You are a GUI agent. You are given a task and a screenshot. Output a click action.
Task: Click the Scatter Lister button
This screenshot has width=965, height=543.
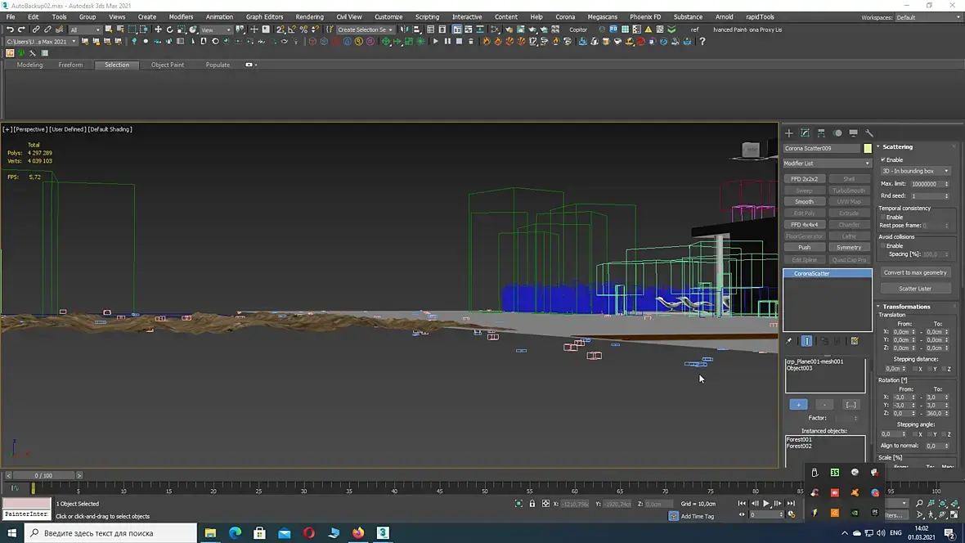coord(914,288)
